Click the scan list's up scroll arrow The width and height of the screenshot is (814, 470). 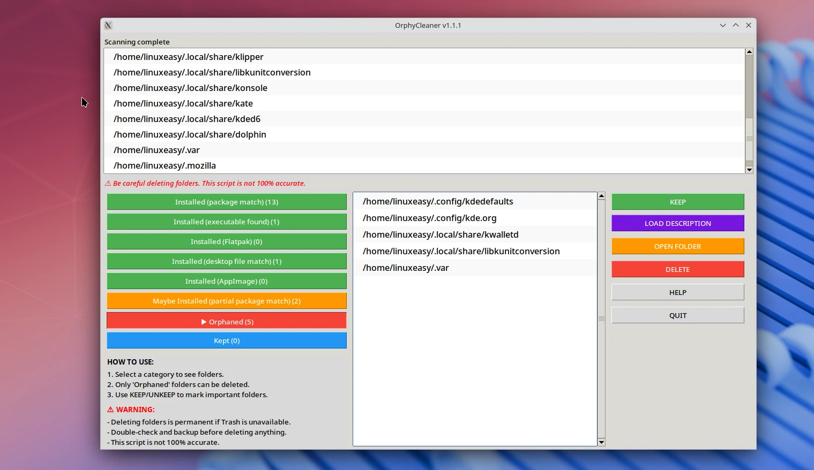[749, 51]
